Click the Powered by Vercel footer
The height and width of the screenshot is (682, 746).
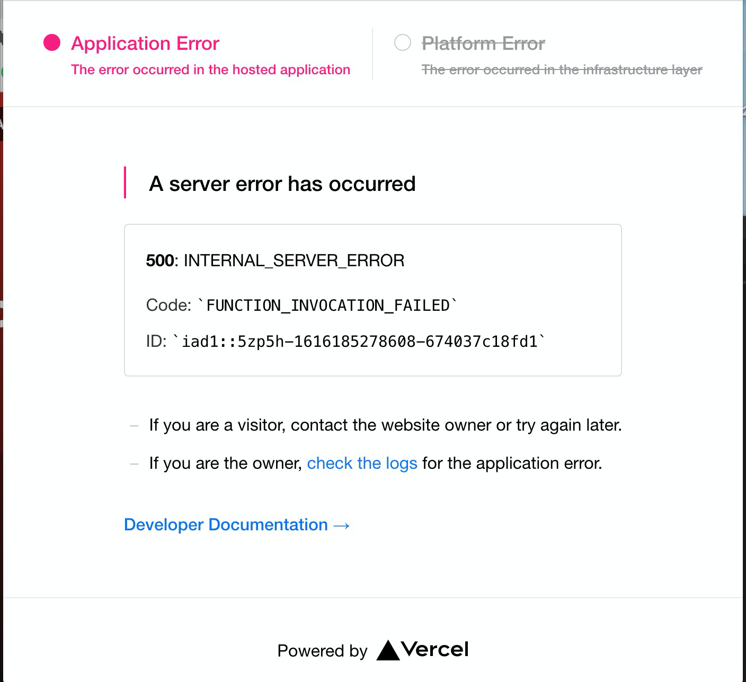[x=372, y=650]
